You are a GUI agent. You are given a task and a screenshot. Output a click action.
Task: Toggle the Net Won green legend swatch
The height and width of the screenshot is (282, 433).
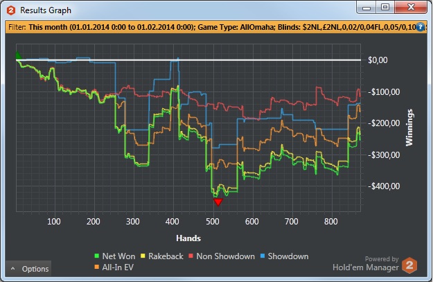coord(97,256)
